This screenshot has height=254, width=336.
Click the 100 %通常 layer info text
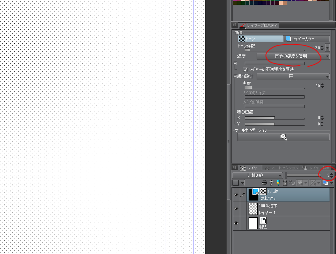(268, 206)
